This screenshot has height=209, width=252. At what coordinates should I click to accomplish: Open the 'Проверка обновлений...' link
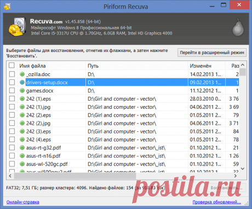[x=217, y=202]
